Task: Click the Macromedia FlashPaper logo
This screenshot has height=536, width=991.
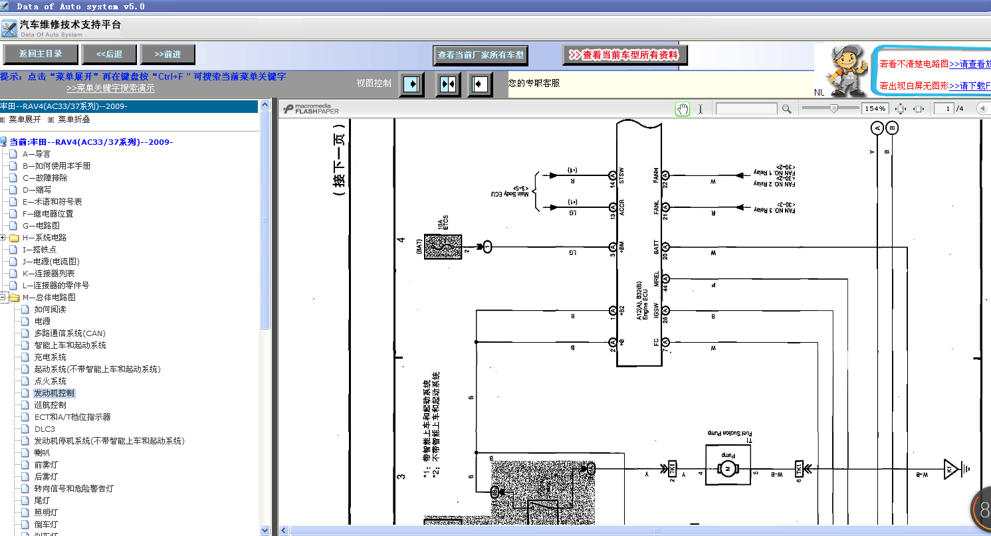Action: tap(312, 109)
